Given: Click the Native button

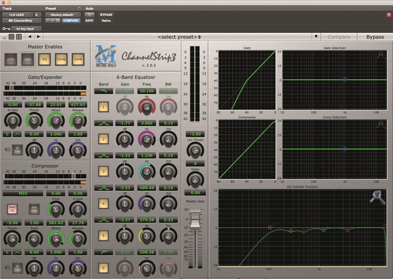Looking at the screenshot, I should pos(106,21).
